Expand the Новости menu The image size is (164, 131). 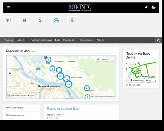22,40
